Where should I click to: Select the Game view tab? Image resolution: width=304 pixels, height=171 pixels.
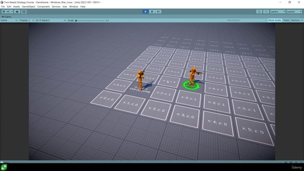pyautogui.click(x=6, y=17)
